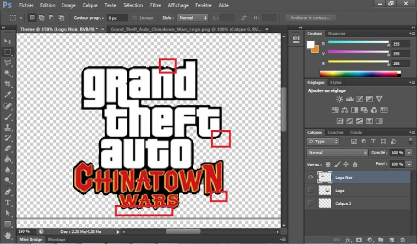The width and height of the screenshot is (417, 244).
Task: Toggle layer filtering switch
Action: [410, 141]
